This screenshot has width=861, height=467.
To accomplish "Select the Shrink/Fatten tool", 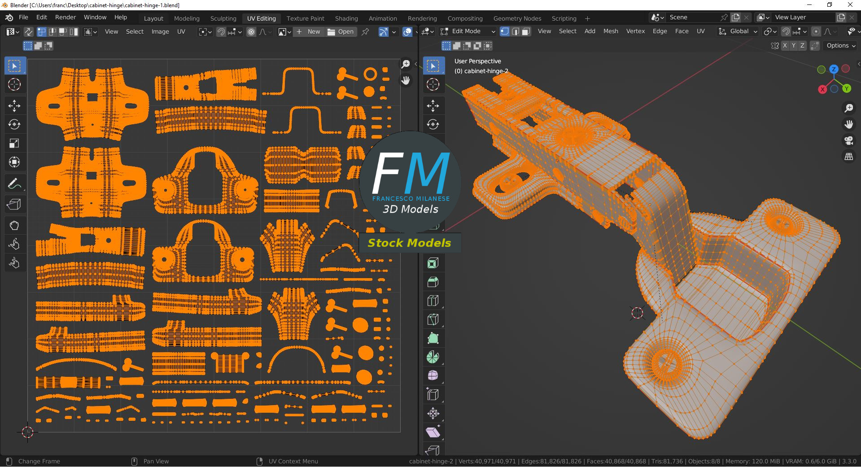I will tap(433, 414).
